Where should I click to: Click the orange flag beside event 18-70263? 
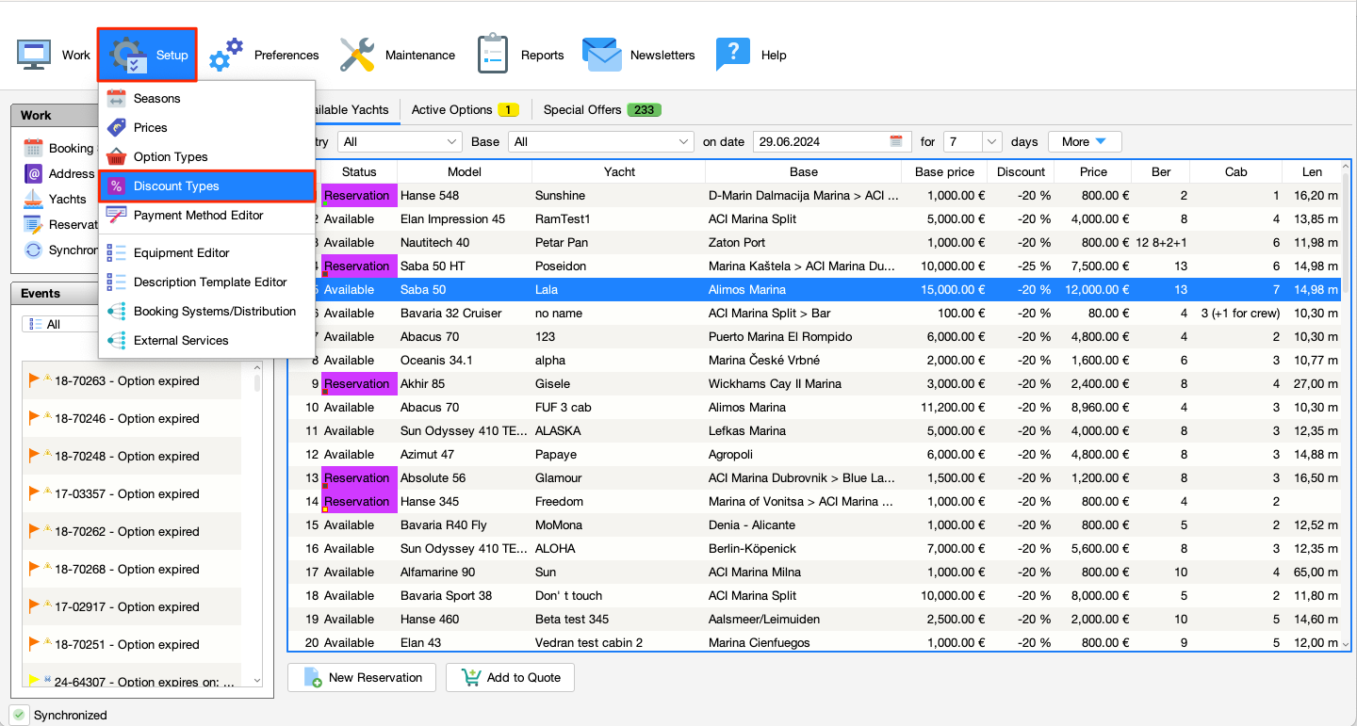click(34, 380)
